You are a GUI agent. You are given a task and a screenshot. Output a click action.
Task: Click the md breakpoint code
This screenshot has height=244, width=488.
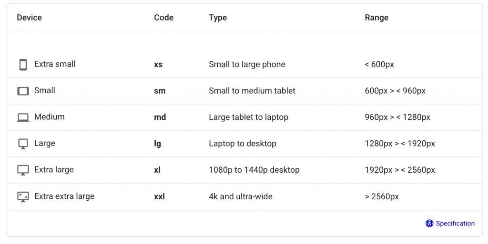(160, 117)
